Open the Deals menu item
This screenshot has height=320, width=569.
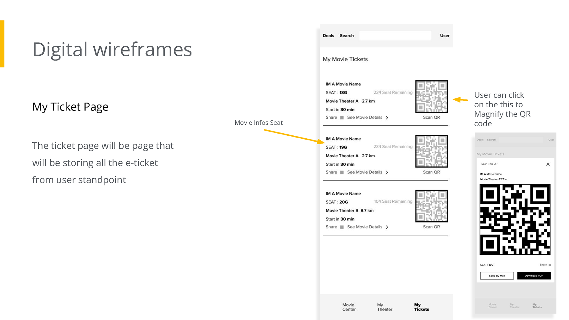pos(328,36)
